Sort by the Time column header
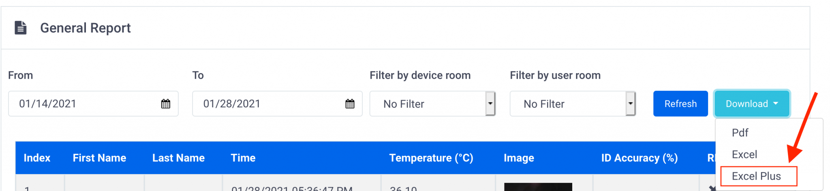 243,158
